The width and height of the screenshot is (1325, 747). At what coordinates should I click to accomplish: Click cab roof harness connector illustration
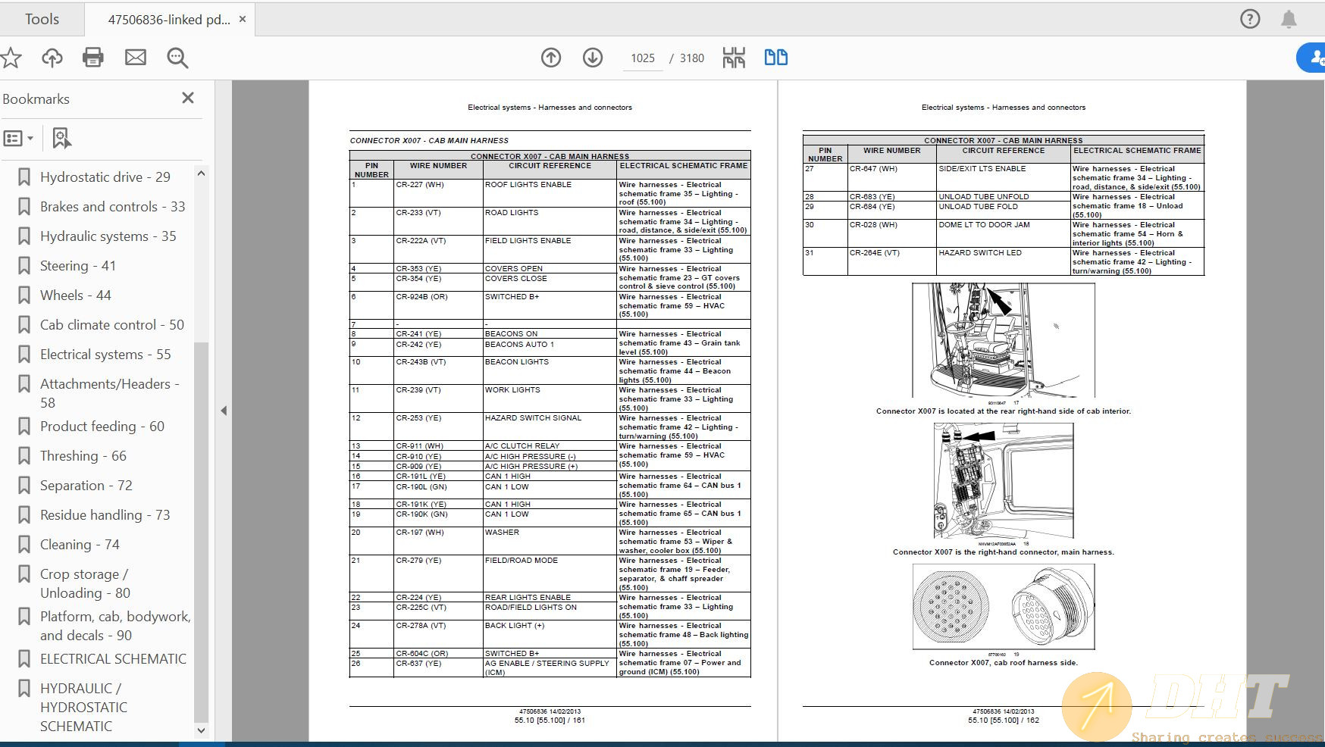point(1004,607)
